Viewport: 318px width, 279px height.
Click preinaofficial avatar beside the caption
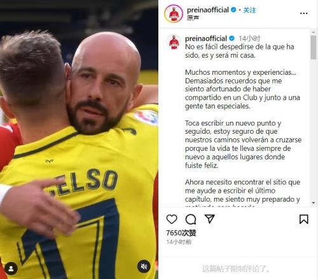coord(174,42)
